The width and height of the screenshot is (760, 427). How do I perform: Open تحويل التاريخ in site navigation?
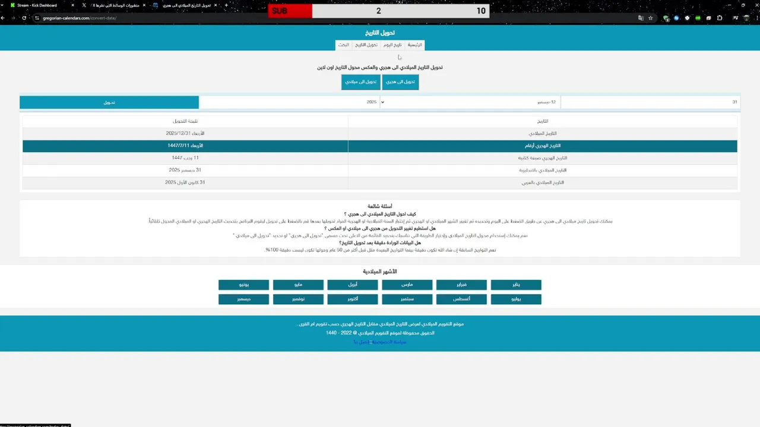coord(366,45)
